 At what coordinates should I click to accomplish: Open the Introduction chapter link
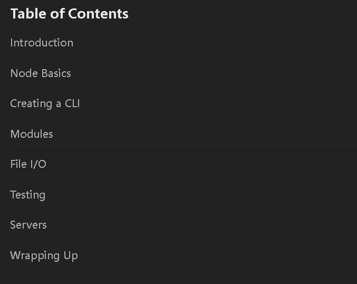pos(42,43)
